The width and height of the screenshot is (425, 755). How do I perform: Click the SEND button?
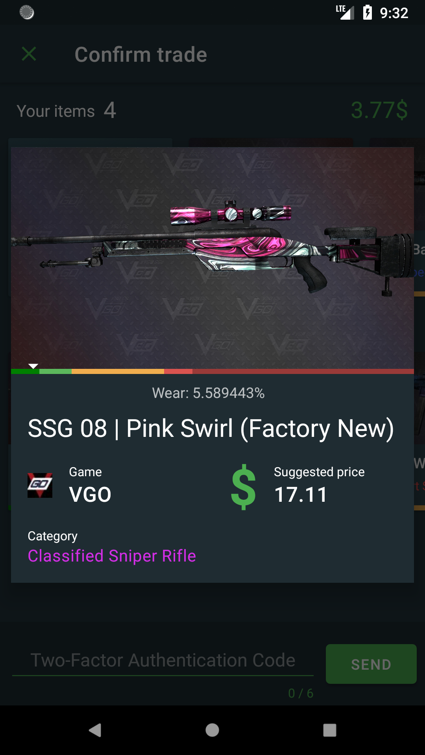[371, 664]
